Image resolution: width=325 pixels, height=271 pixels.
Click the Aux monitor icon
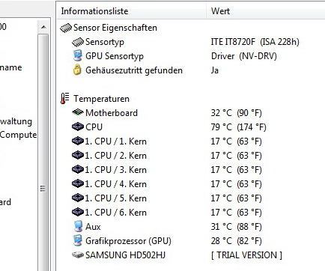78,226
